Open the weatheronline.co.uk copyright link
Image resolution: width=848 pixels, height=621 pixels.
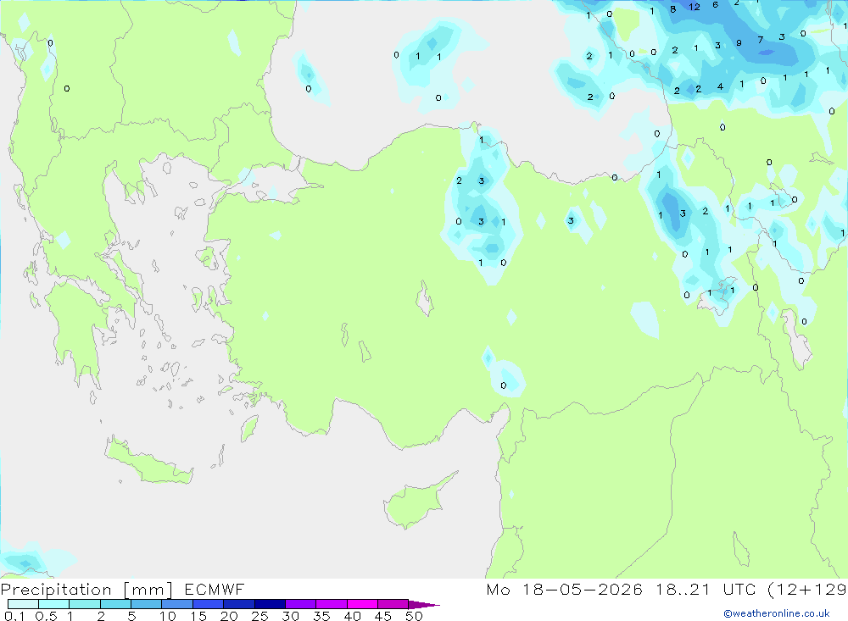point(777,613)
